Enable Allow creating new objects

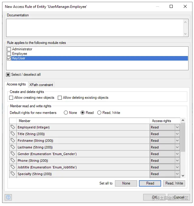click(x=11, y=98)
